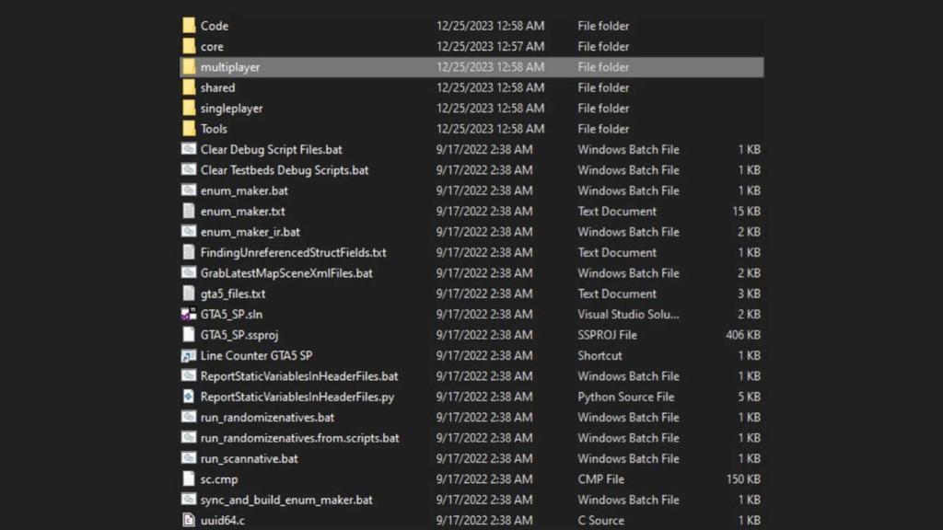Select the 'enum_maker_ir.bat' file name
This screenshot has height=530, width=943.
[250, 232]
